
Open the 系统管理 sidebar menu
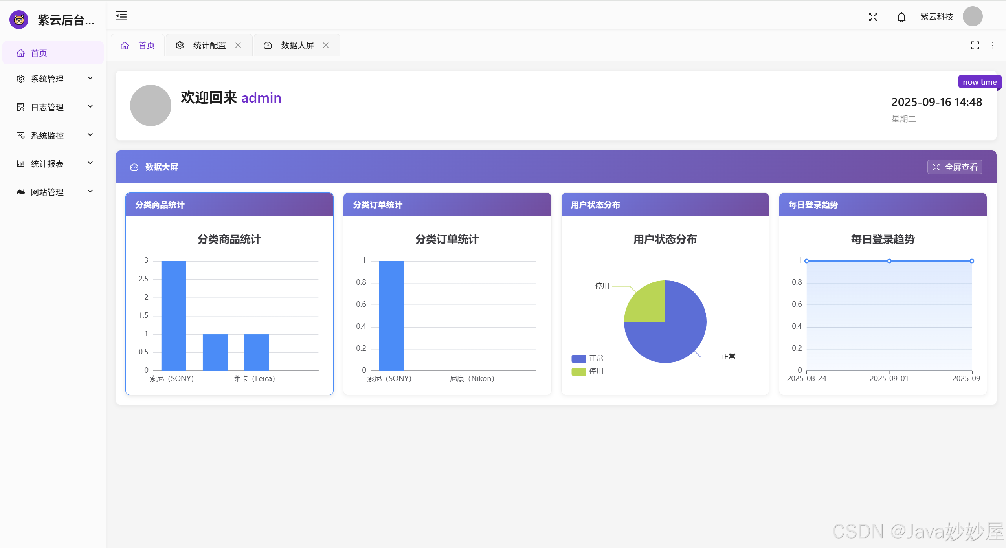coord(53,79)
